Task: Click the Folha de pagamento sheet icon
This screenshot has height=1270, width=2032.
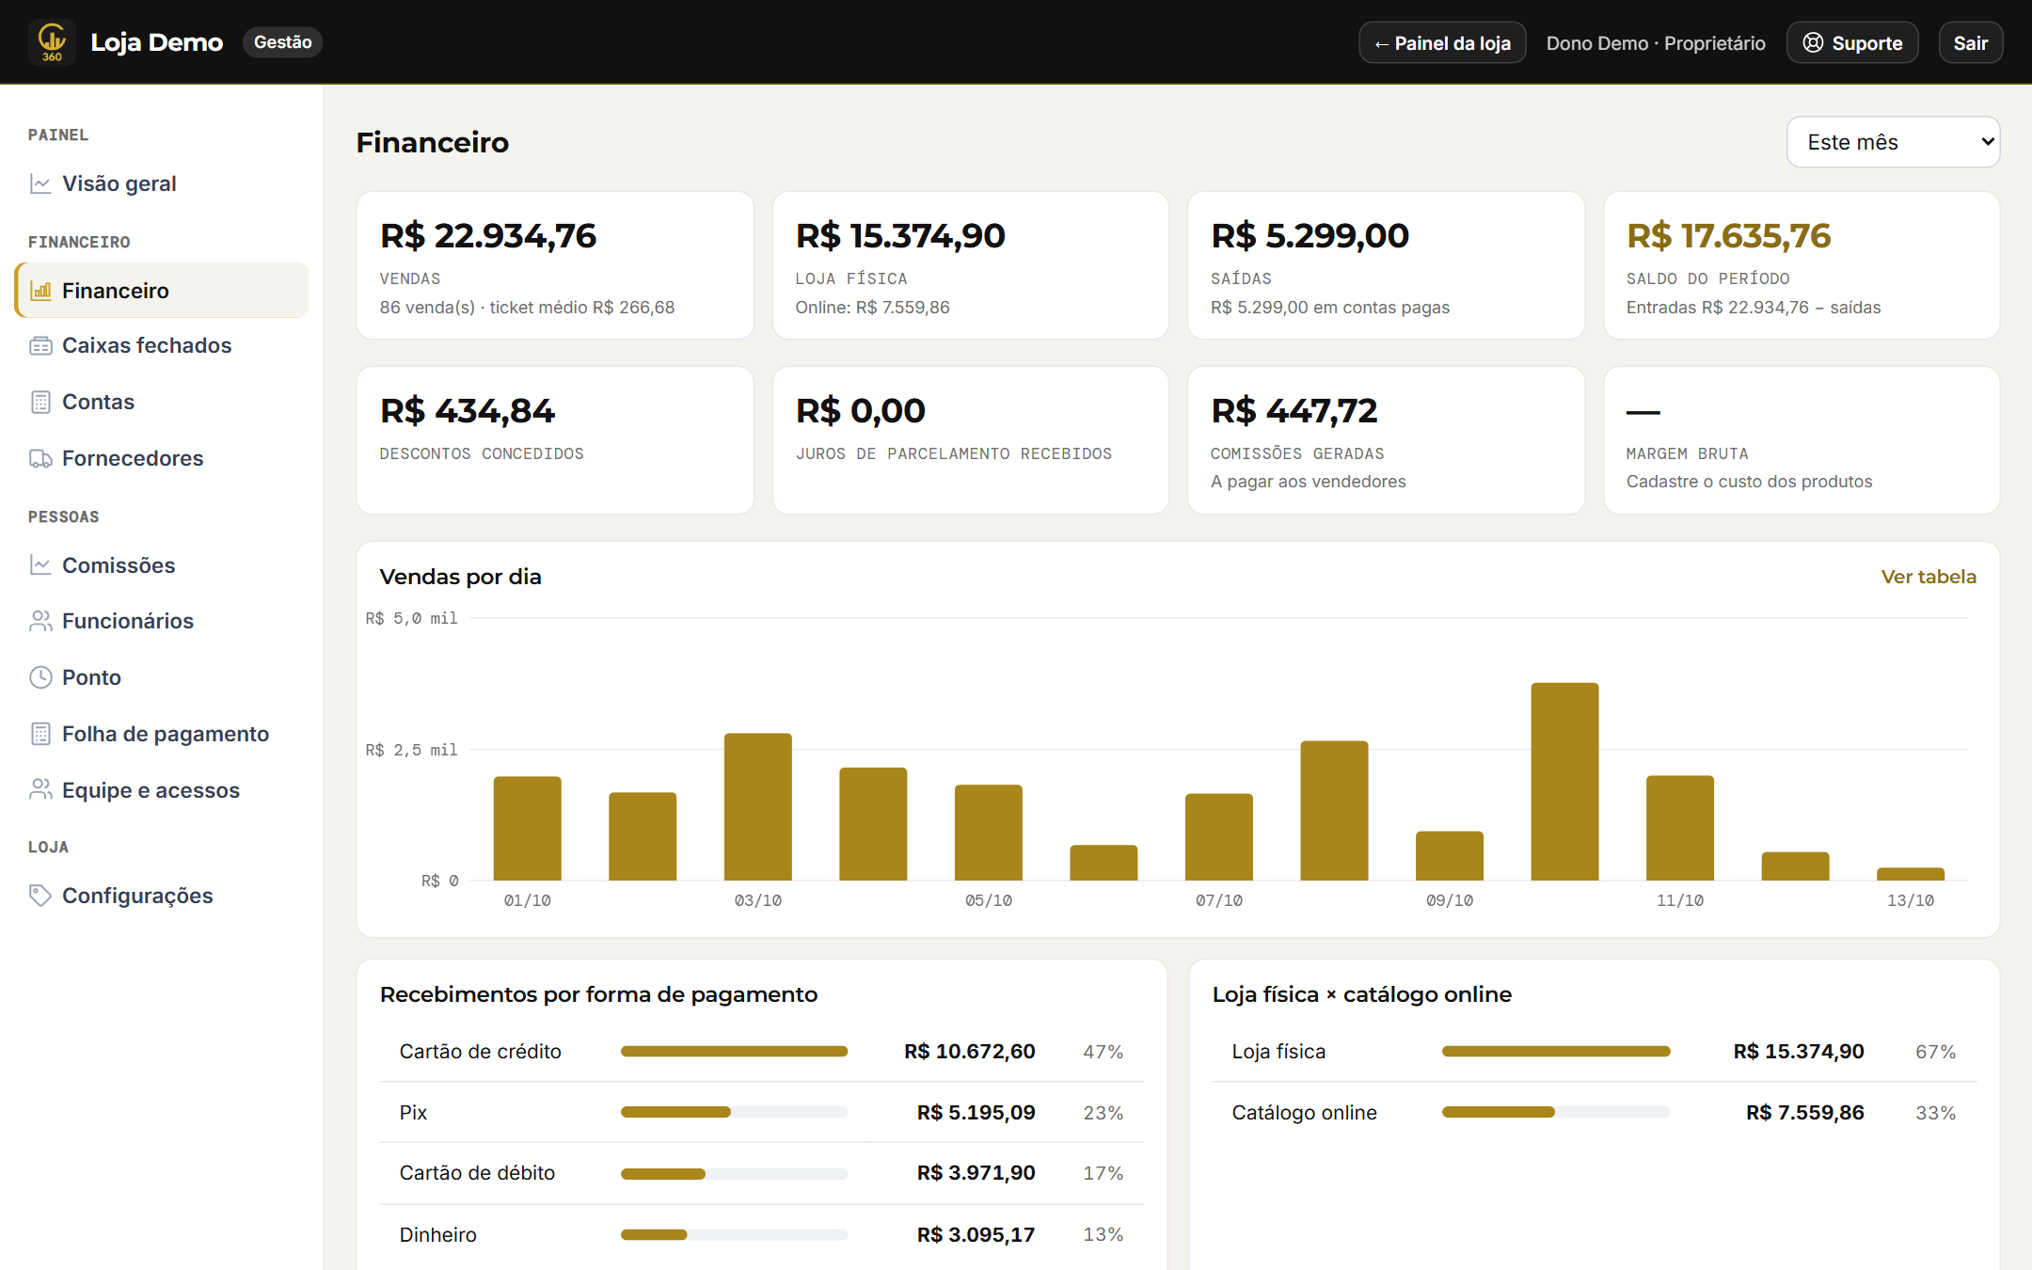Action: coord(40,734)
